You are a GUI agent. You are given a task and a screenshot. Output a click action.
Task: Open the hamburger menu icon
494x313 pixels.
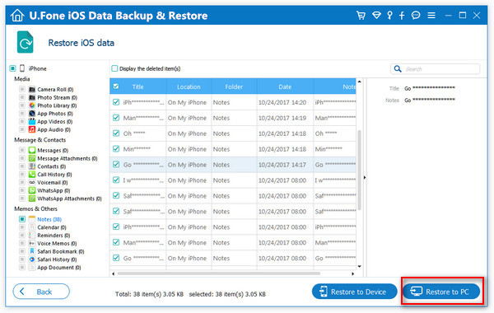click(x=431, y=15)
